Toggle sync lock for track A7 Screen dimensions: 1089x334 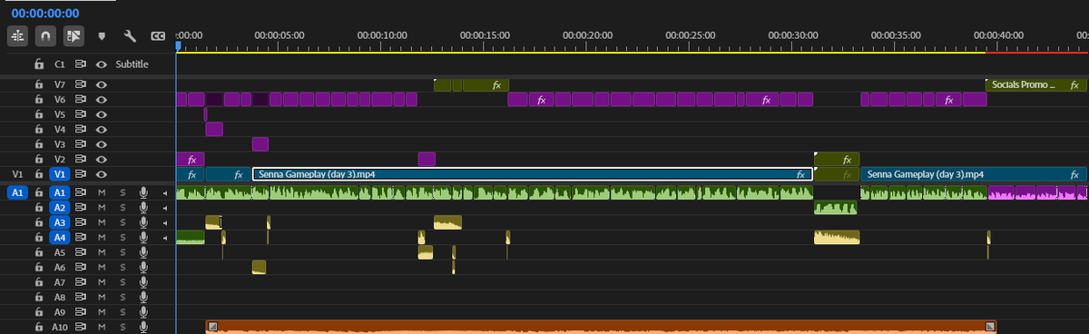pyautogui.click(x=81, y=282)
